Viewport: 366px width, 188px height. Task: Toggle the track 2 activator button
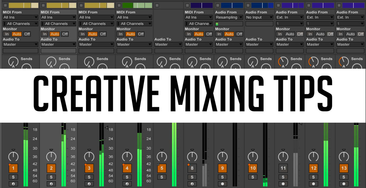point(51,168)
